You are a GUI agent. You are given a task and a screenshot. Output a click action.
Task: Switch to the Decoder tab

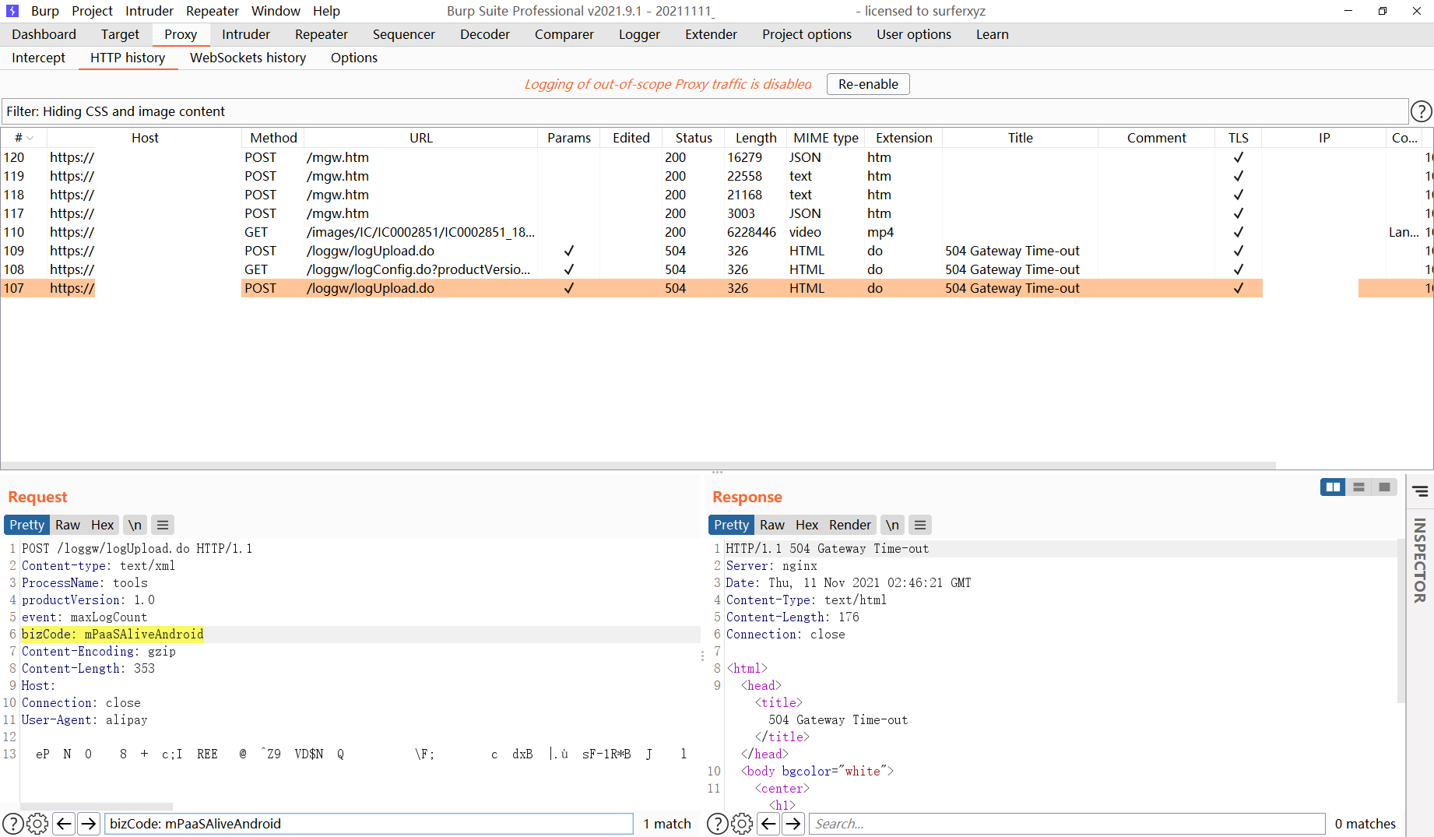click(x=485, y=34)
